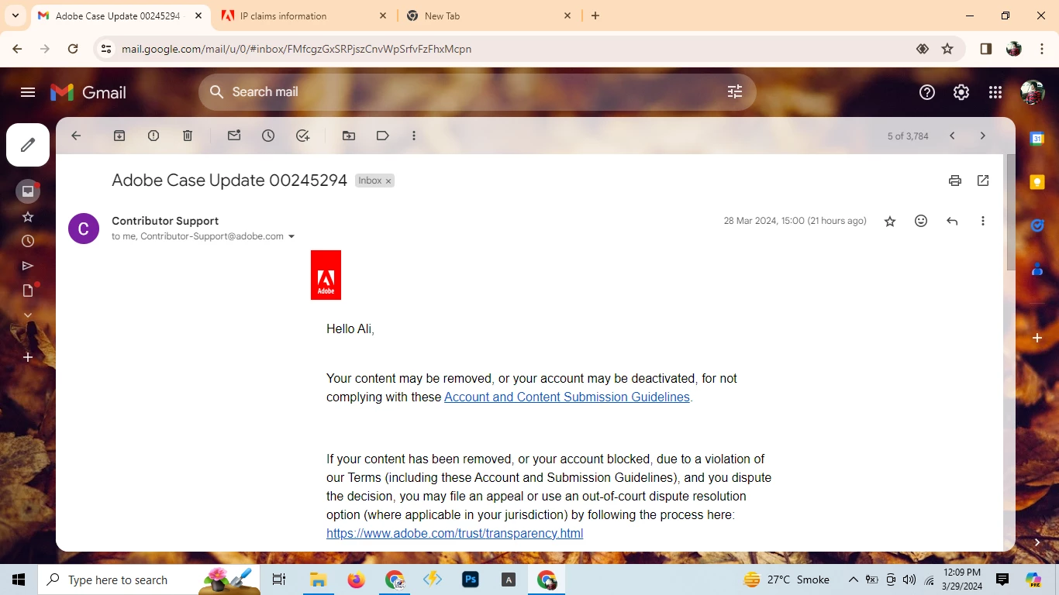Open Gmail Support help icon

tap(927, 92)
